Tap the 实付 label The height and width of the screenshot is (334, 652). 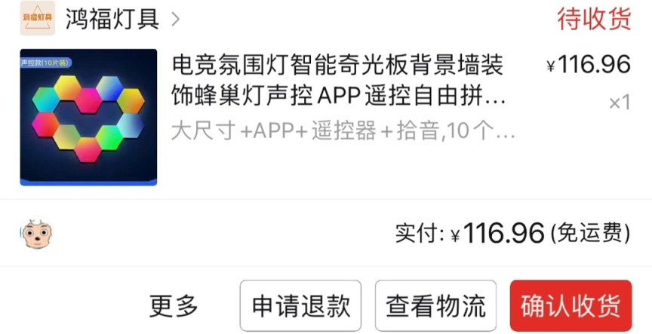click(420, 233)
